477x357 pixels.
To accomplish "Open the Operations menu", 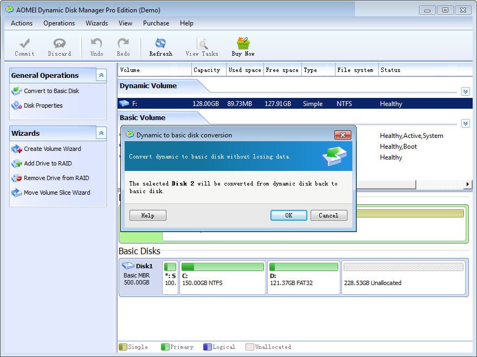I will point(59,23).
